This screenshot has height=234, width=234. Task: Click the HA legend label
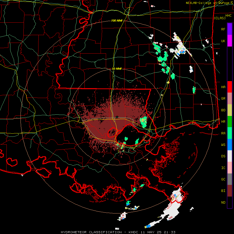[x=223, y=87]
